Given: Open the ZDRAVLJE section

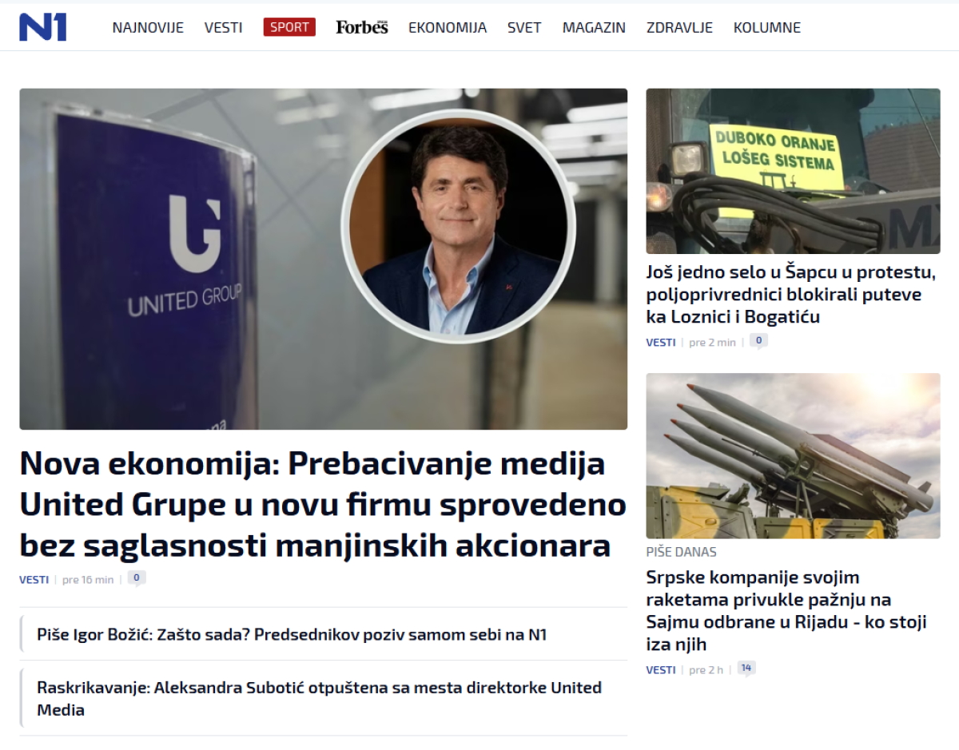Looking at the screenshot, I should point(679,27).
